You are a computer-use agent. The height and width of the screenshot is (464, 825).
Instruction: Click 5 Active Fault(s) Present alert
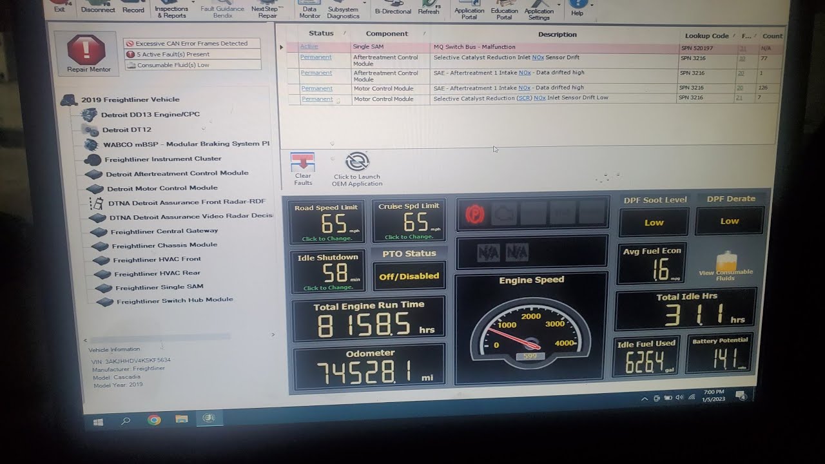tap(192, 55)
